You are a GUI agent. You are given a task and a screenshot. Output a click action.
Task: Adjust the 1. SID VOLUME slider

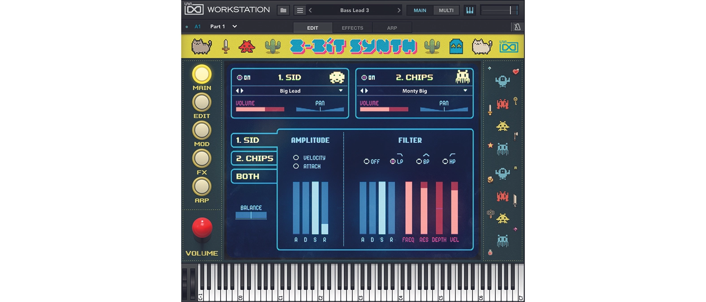tap(260, 109)
